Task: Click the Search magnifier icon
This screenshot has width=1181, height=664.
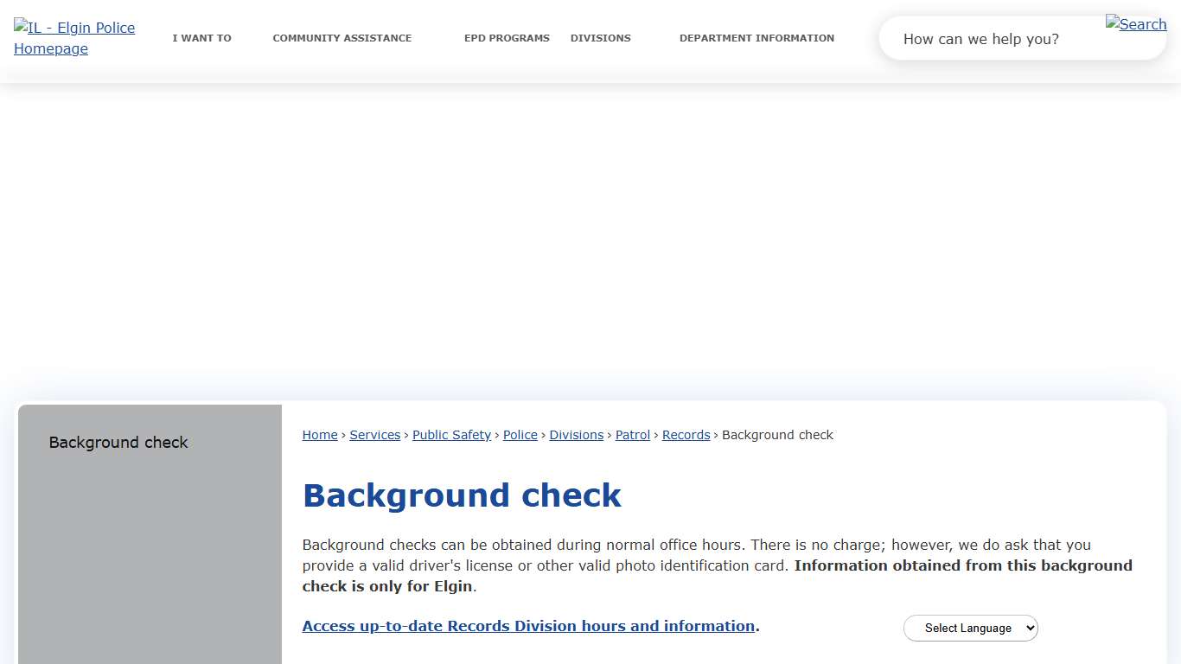Action: pyautogui.click(x=1135, y=24)
